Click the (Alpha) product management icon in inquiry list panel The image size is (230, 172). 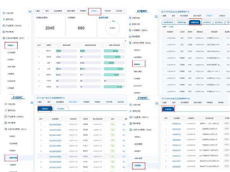6,117
